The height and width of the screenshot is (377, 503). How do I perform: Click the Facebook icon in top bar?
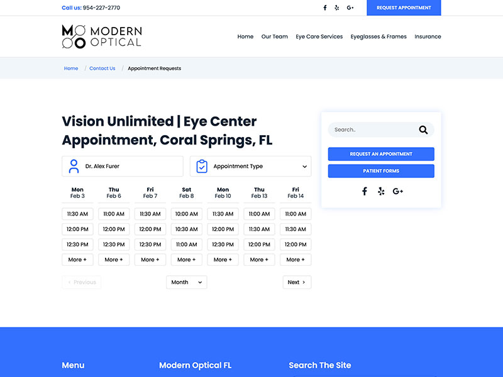coord(325,8)
